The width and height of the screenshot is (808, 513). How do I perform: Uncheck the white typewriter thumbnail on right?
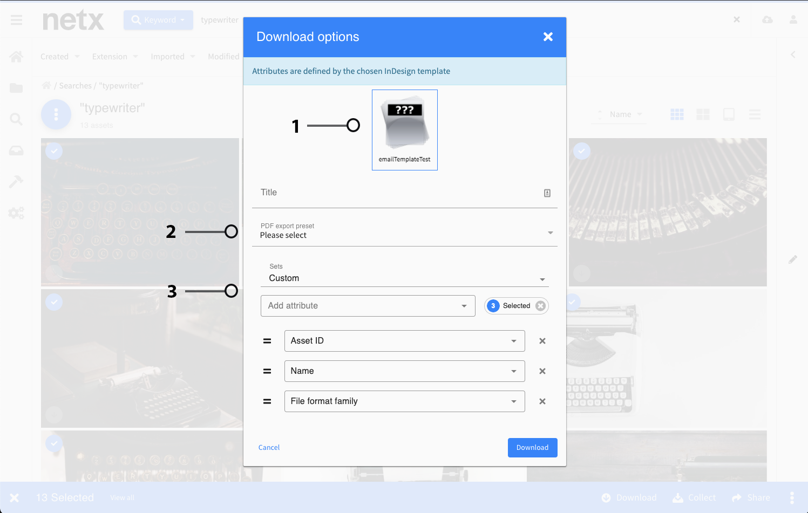click(573, 302)
